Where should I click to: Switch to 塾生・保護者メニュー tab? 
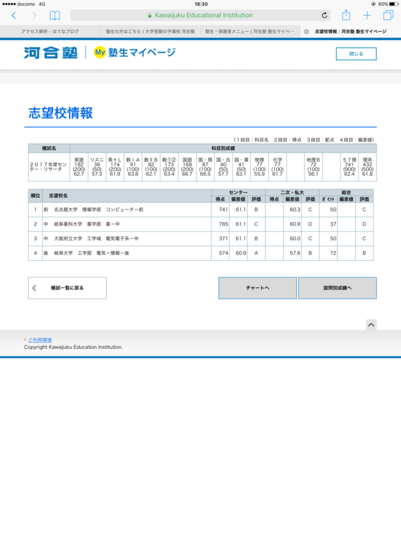coord(250,31)
